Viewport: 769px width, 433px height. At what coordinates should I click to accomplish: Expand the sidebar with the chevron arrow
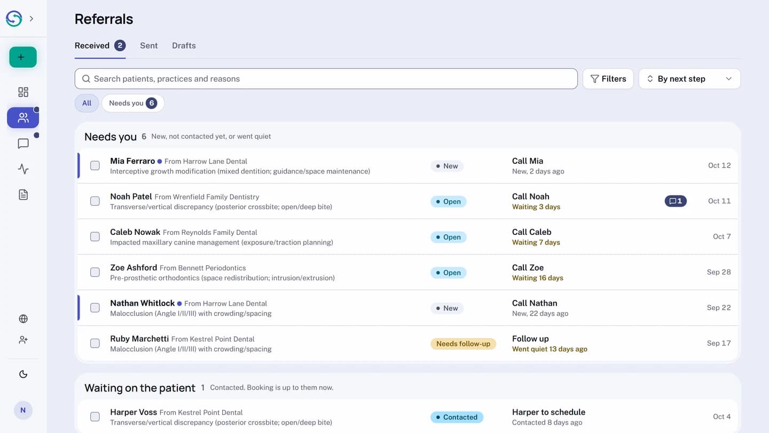point(32,19)
